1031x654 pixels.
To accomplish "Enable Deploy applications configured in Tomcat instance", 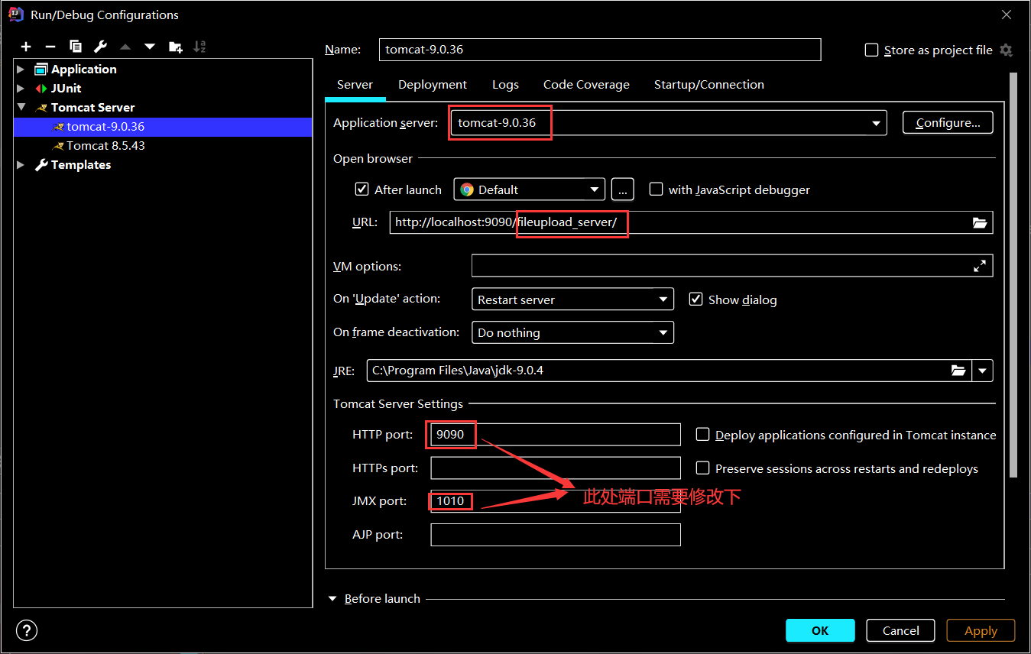I will click(x=703, y=435).
